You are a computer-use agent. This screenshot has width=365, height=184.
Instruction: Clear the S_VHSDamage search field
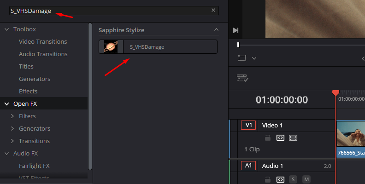tap(213, 10)
